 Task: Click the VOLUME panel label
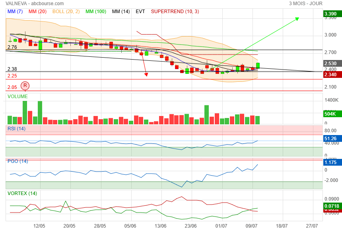pos(17,97)
